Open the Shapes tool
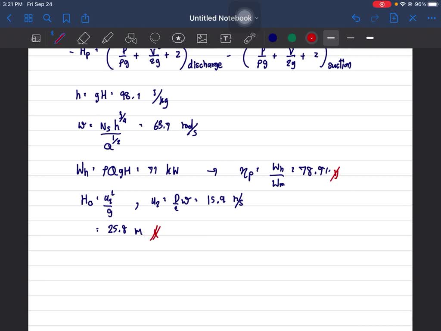Screen dimensions: 441x331 [130, 38]
